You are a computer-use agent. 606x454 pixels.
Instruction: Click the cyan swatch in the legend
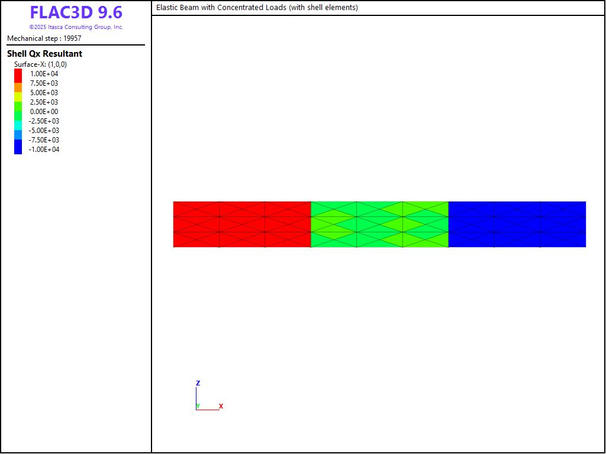pos(18,125)
